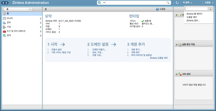The height and width of the screenshot is (111, 216).
Task: Select 홈 in the navigation tree
Action: pyautogui.click(x=22, y=14)
